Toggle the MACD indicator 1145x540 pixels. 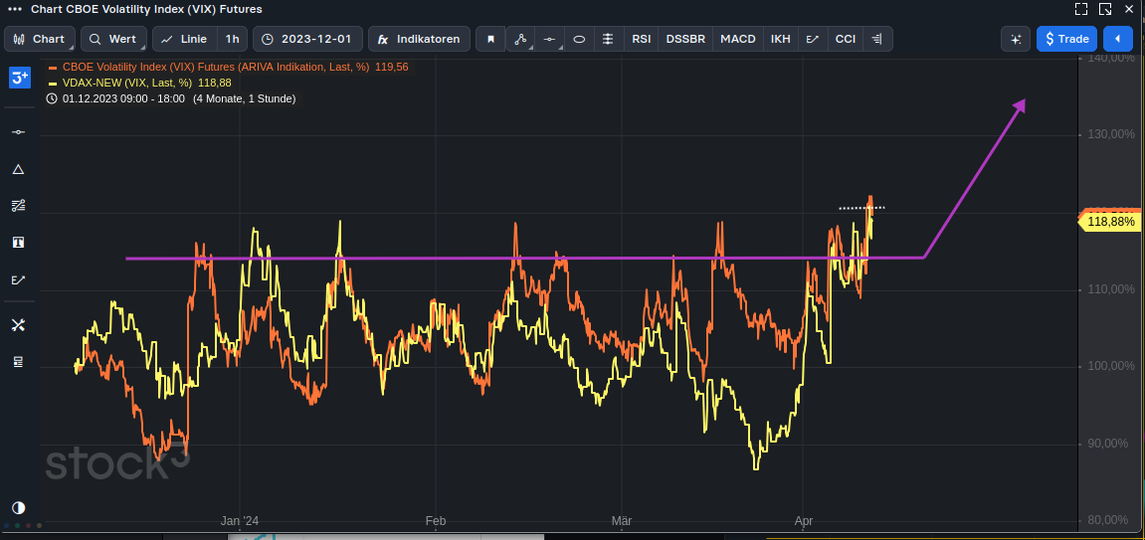point(737,39)
